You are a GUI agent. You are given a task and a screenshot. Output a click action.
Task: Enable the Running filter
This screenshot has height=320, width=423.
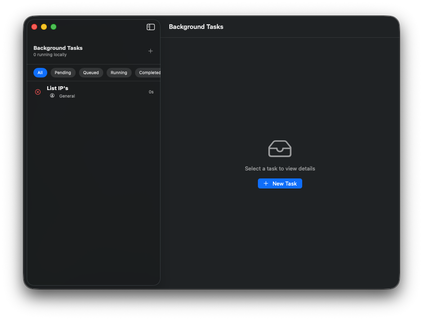click(119, 72)
